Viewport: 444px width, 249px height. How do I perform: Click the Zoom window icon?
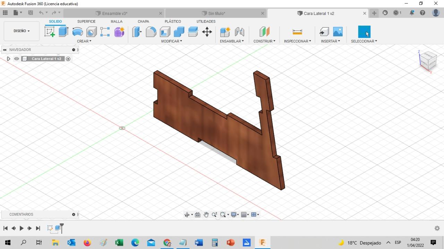click(214, 215)
